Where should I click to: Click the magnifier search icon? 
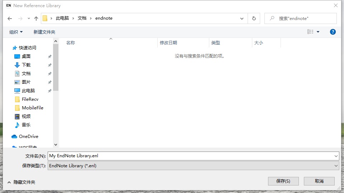coord(272,18)
